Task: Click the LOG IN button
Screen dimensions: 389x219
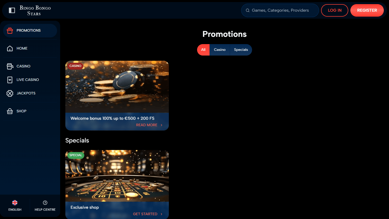Action: 335,10
